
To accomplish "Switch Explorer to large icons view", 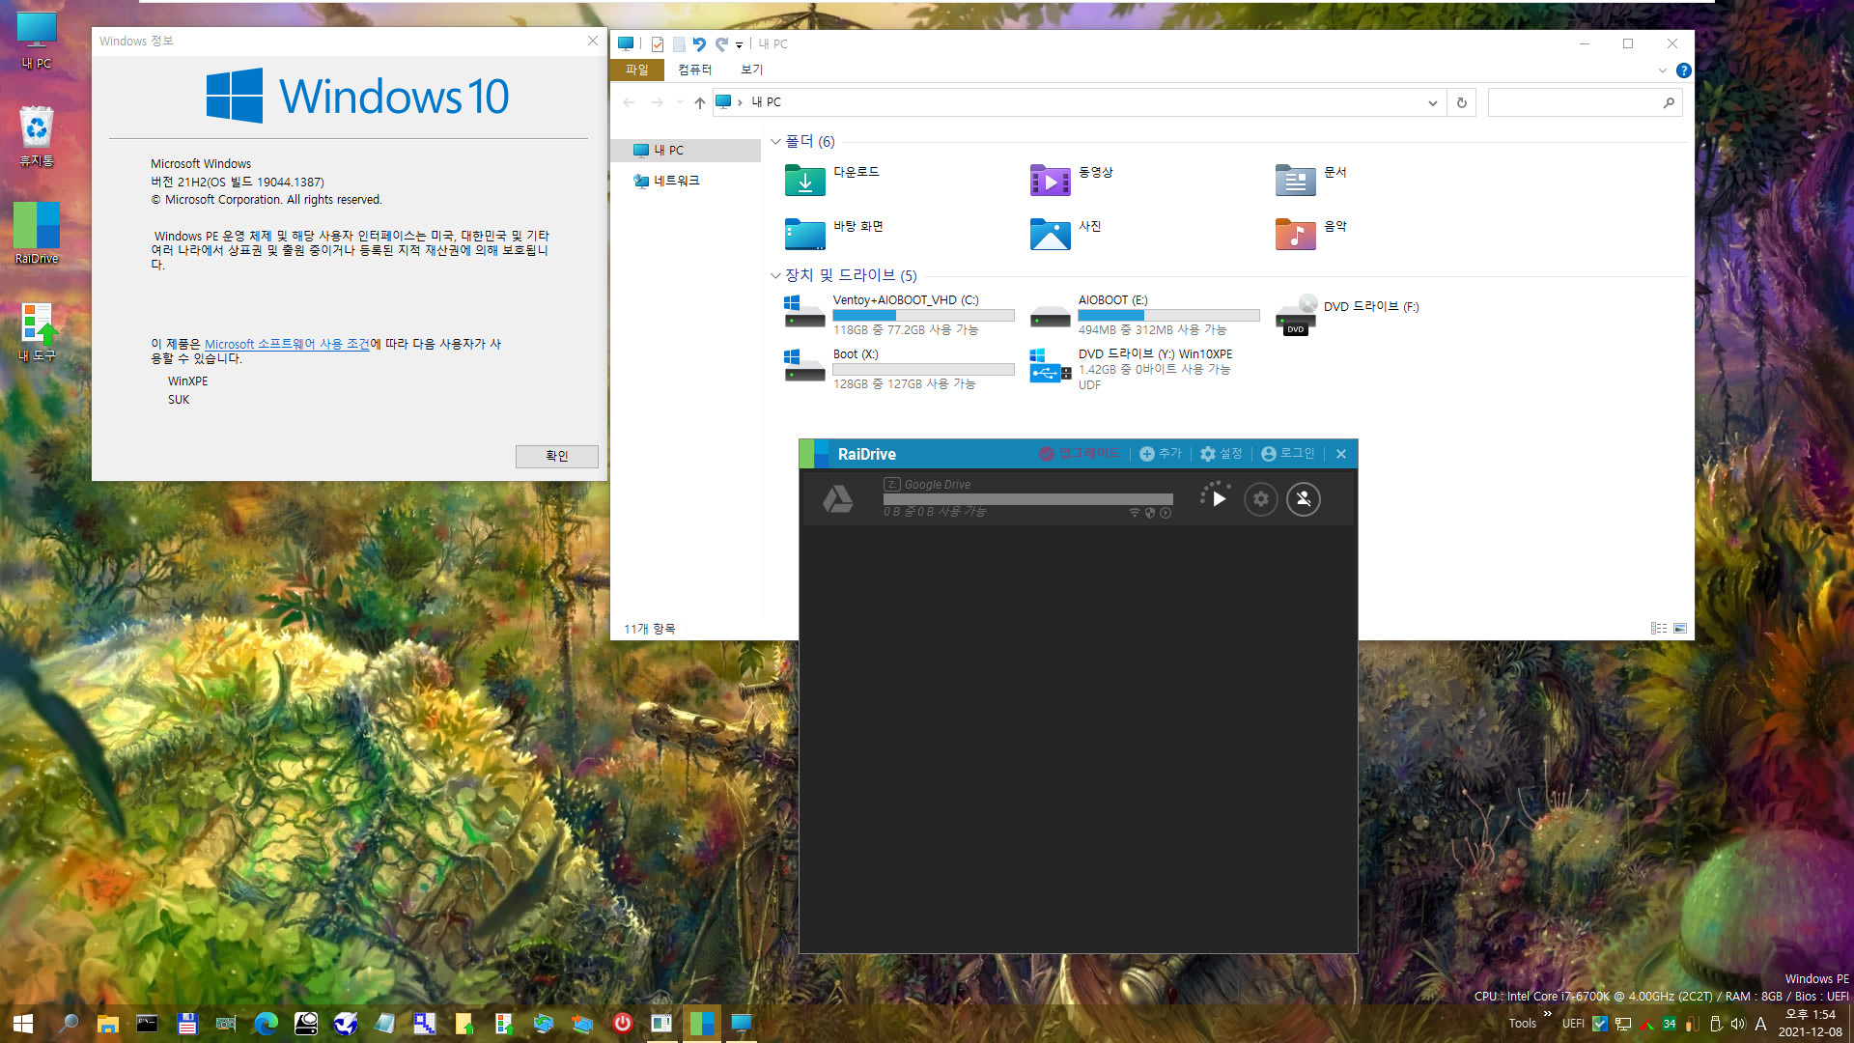I will pos(1680,629).
